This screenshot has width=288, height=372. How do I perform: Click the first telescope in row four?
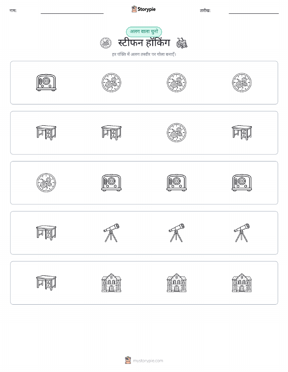pos(111,233)
